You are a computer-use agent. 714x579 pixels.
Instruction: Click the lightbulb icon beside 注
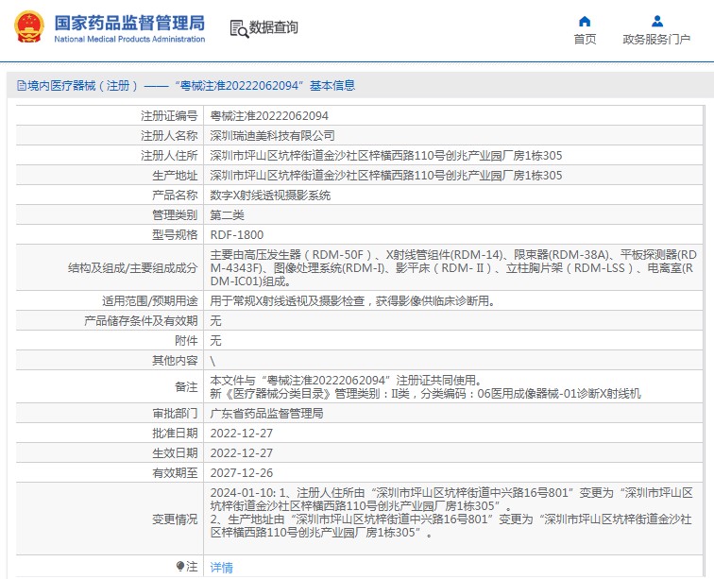[180, 566]
